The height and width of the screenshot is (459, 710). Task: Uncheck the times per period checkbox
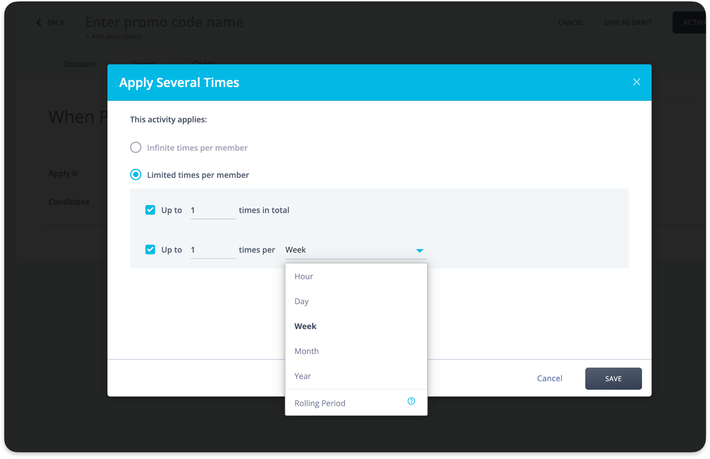click(x=150, y=249)
